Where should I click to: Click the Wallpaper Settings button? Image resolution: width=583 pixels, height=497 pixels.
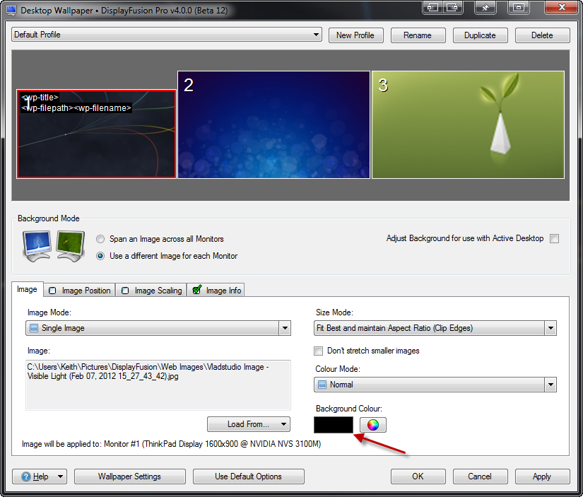(130, 476)
